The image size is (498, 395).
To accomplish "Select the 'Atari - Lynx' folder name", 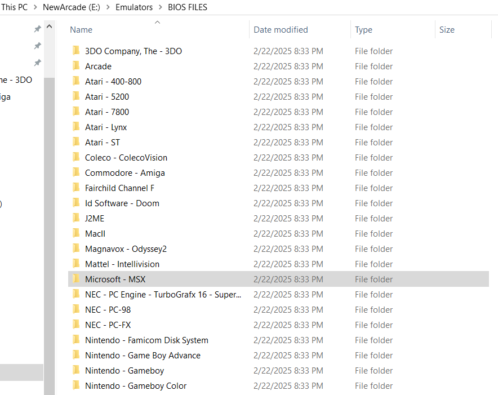I will tap(106, 127).
